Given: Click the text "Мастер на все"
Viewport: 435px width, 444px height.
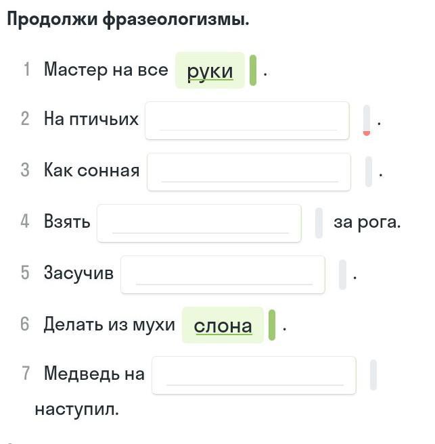Looking at the screenshot, I should 106,69.
